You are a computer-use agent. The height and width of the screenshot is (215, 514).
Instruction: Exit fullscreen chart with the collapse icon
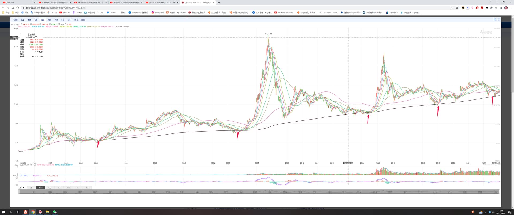[494, 20]
